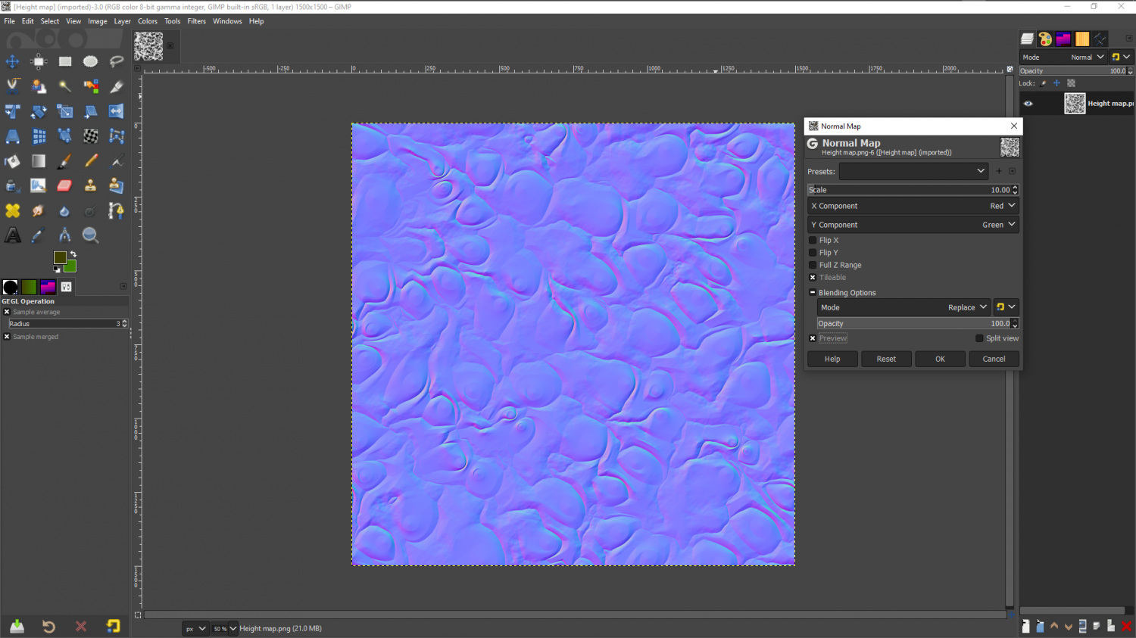Save settings as named preset plus button
Viewport: 1136px width, 638px height.
pos(999,171)
